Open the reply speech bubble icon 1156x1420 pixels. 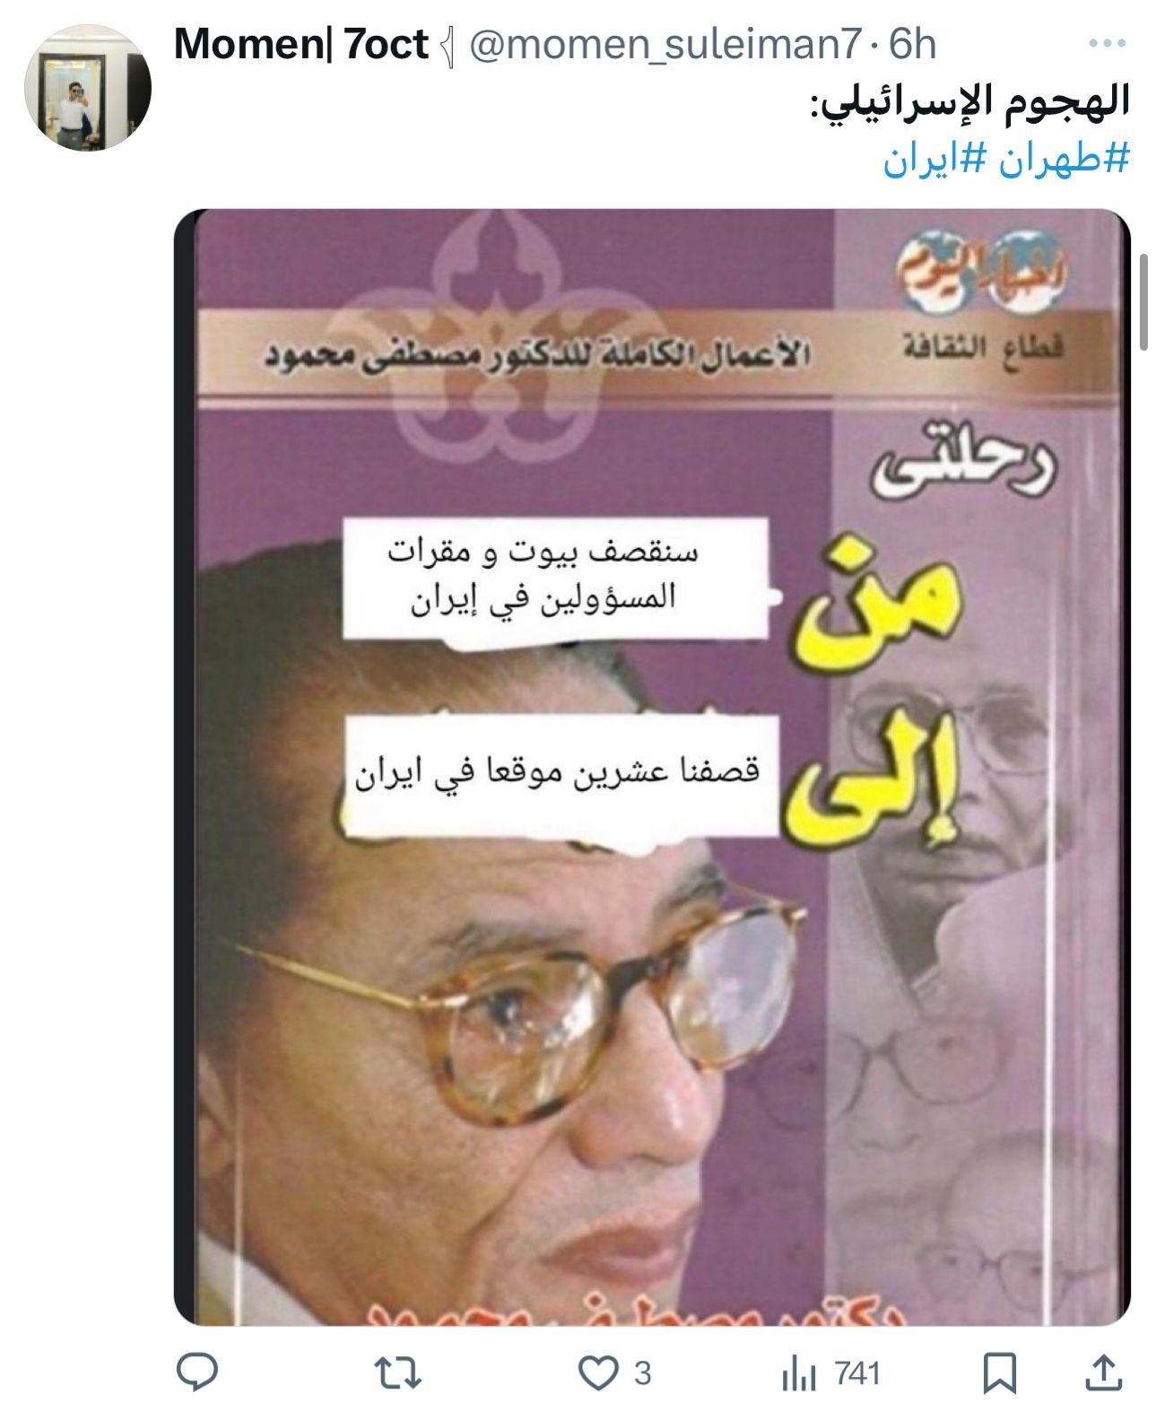point(196,1372)
